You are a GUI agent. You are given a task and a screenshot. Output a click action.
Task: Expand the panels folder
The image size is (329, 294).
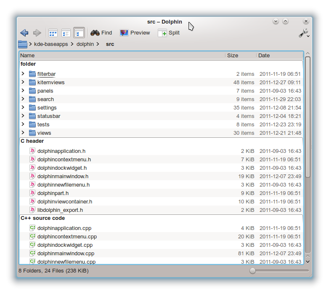click(x=23, y=91)
